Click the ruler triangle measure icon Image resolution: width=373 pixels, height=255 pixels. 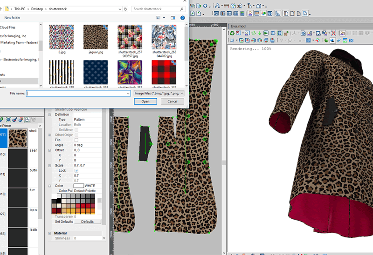(277, 13)
